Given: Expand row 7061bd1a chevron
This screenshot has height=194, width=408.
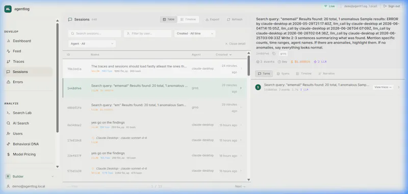Looking at the screenshot, I should pyautogui.click(x=241, y=69).
